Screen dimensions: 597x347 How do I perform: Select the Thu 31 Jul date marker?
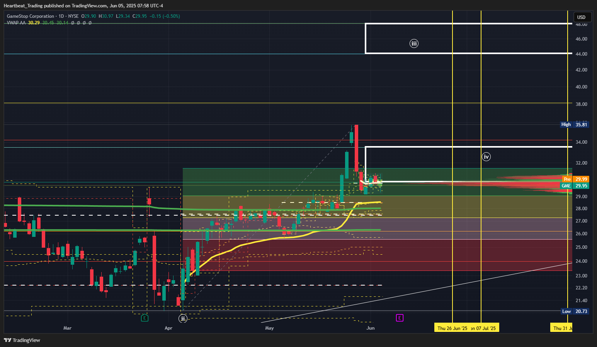[x=561, y=328]
